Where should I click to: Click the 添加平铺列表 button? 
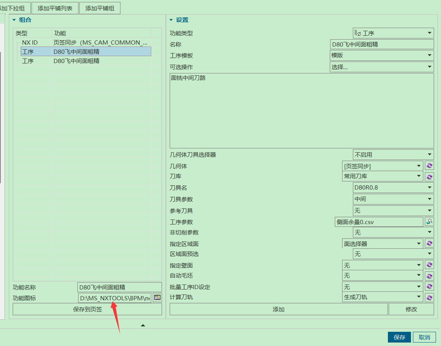pos(55,8)
